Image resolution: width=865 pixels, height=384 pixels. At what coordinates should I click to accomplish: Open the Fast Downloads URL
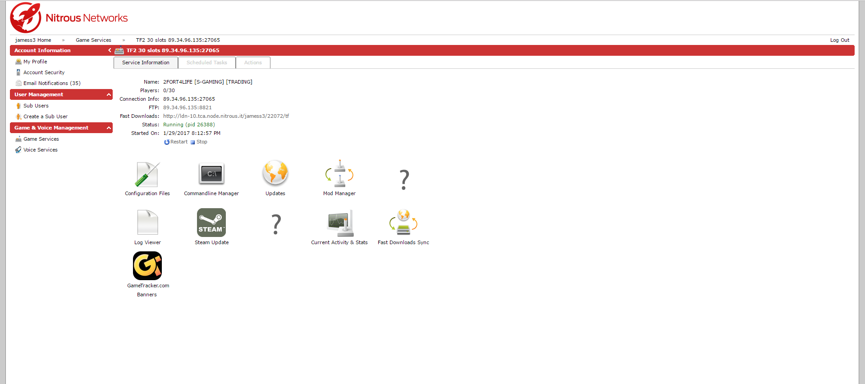tap(226, 116)
